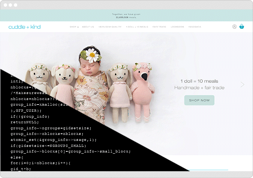This screenshot has width=253, height=178.
Task: Open the shopping cart icon
Action: tap(242, 27)
